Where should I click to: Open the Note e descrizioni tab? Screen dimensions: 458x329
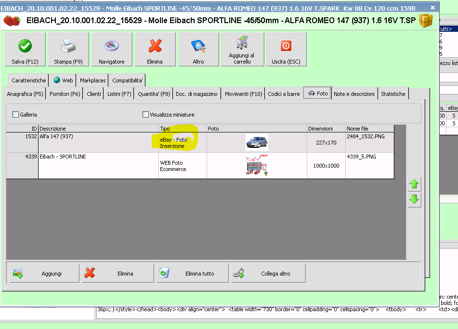[x=354, y=94]
